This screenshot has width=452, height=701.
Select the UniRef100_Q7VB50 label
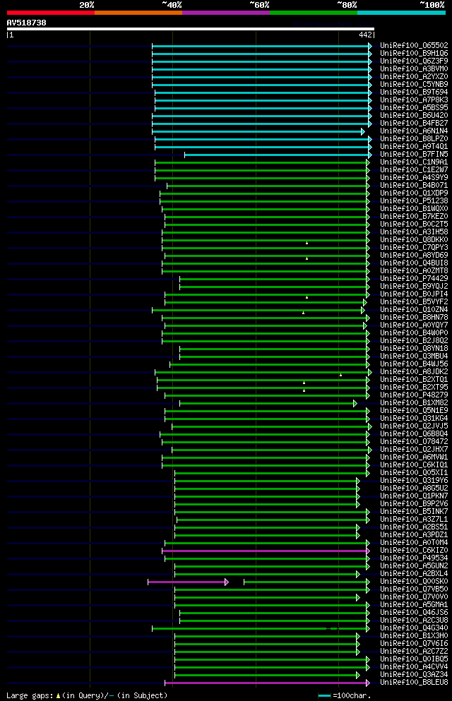(x=414, y=589)
